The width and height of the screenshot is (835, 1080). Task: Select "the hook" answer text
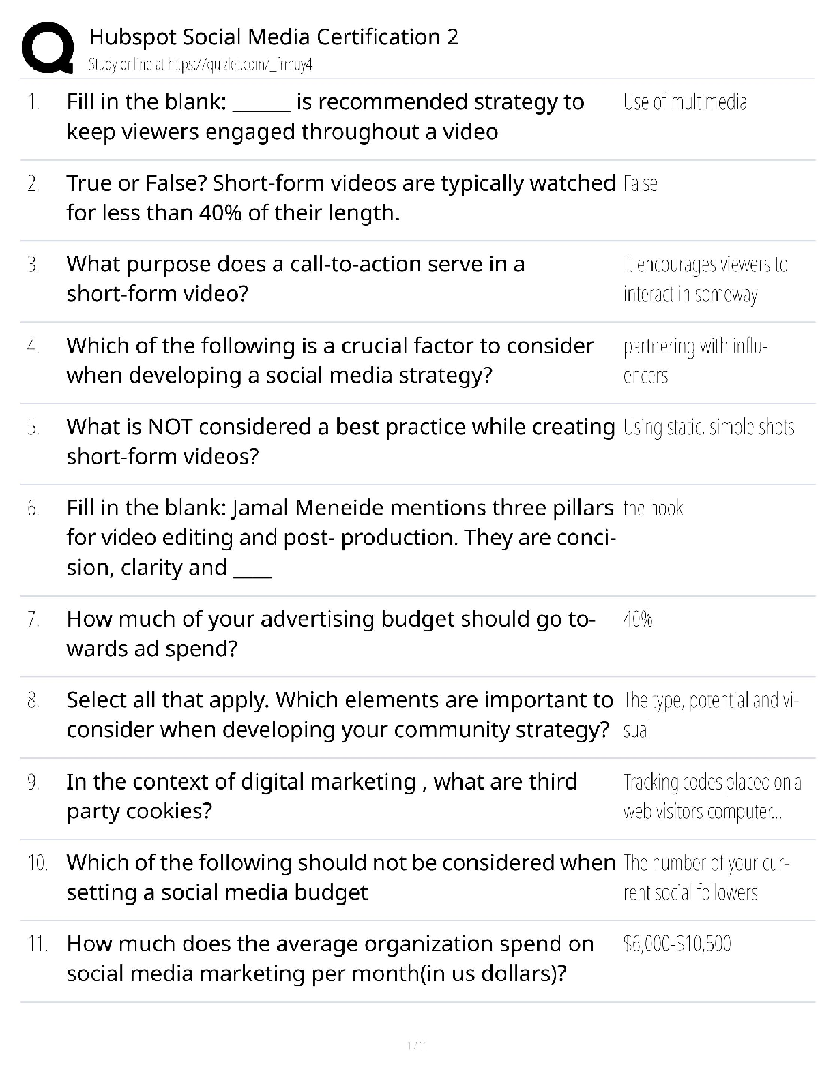tap(653, 509)
